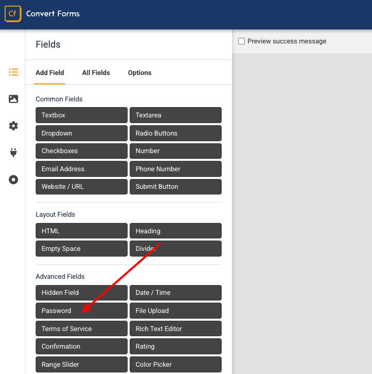Add a Color Picker field
Viewport: 372px width, 374px height.
pyautogui.click(x=175, y=364)
